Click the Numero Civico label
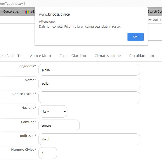The width and height of the screenshot is (162, 161). [x=23, y=149]
